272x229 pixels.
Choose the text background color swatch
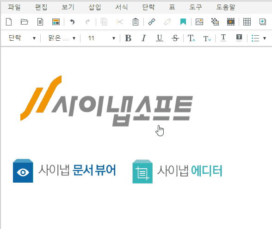click(x=239, y=38)
